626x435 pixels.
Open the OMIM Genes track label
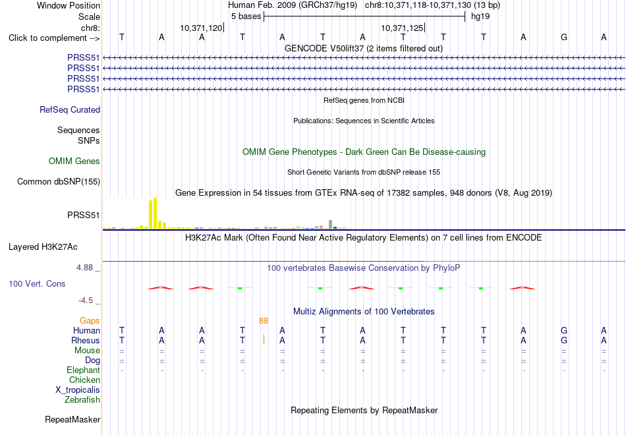tap(74, 161)
